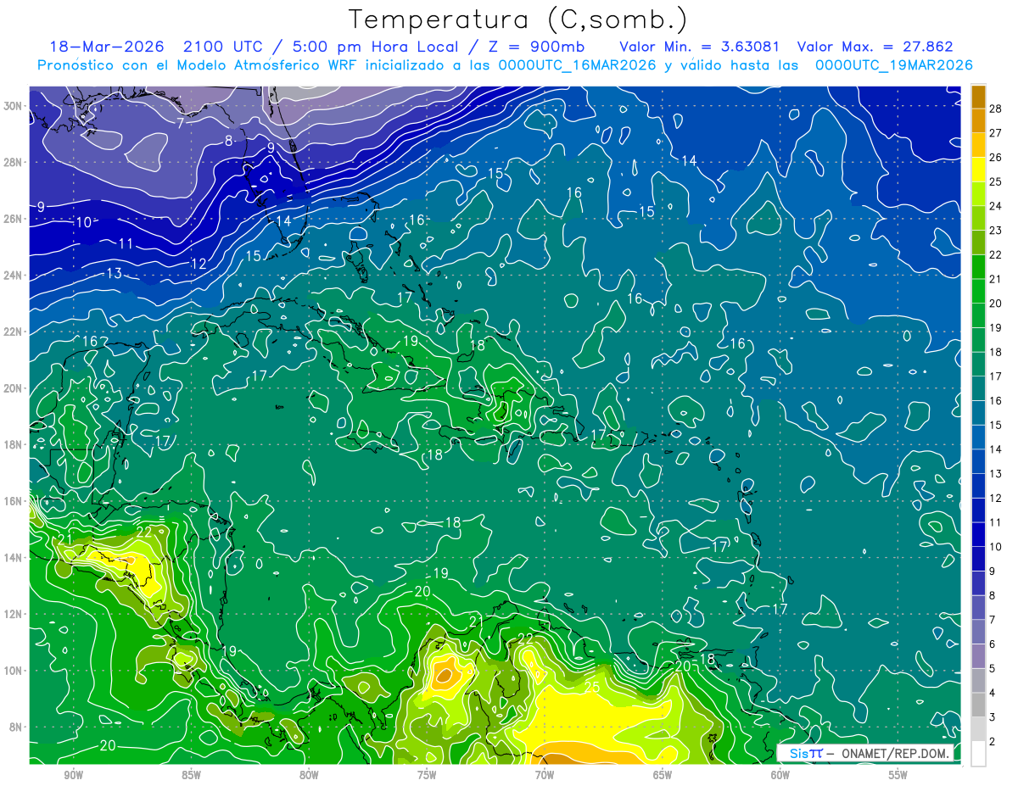Click the contour label 8 on the map

click(228, 141)
